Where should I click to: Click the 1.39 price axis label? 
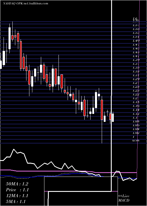(x=136, y=60)
